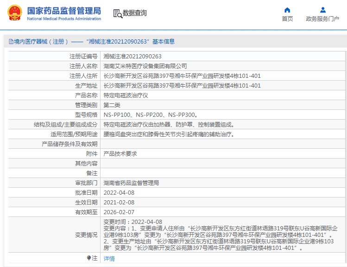
Task: Click the bulb icon beside 注
Action: (x=89, y=258)
